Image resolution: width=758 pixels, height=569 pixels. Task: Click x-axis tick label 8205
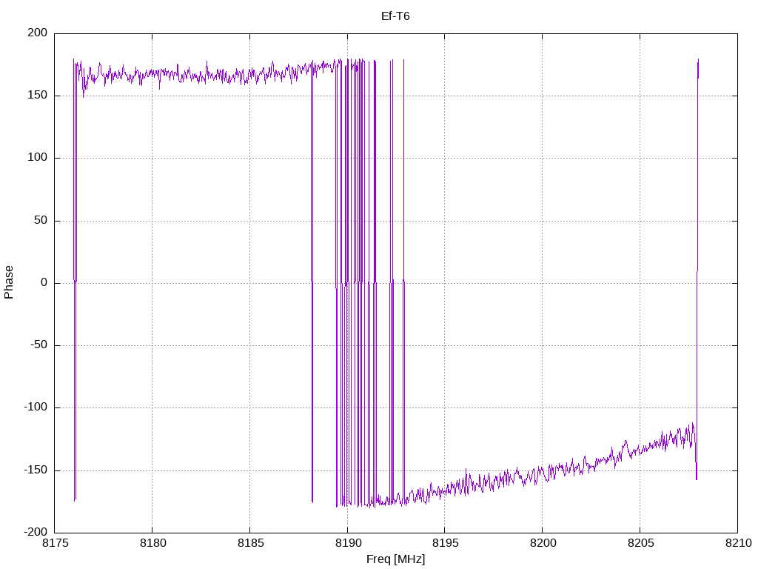[641, 543]
